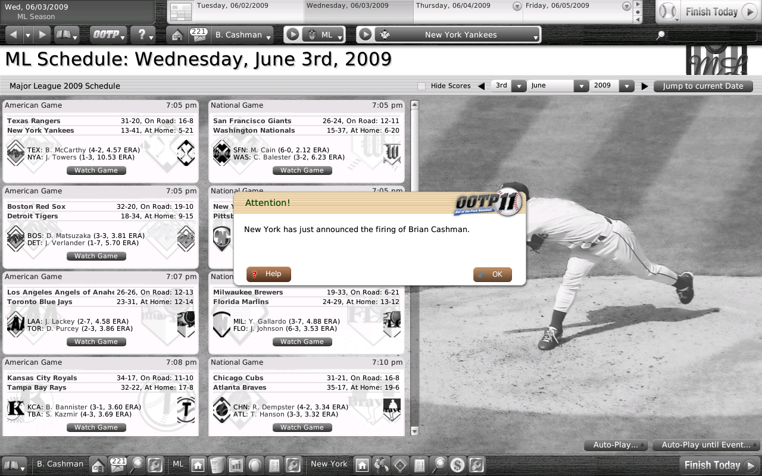This screenshot has width=762, height=476.
Task: Expand the New York Yankees team dropdown
Action: pos(457,35)
